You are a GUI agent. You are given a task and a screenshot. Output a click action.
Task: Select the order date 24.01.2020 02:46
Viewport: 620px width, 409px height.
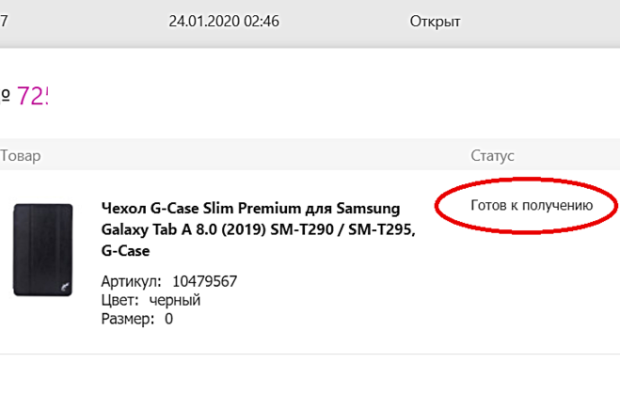click(224, 21)
